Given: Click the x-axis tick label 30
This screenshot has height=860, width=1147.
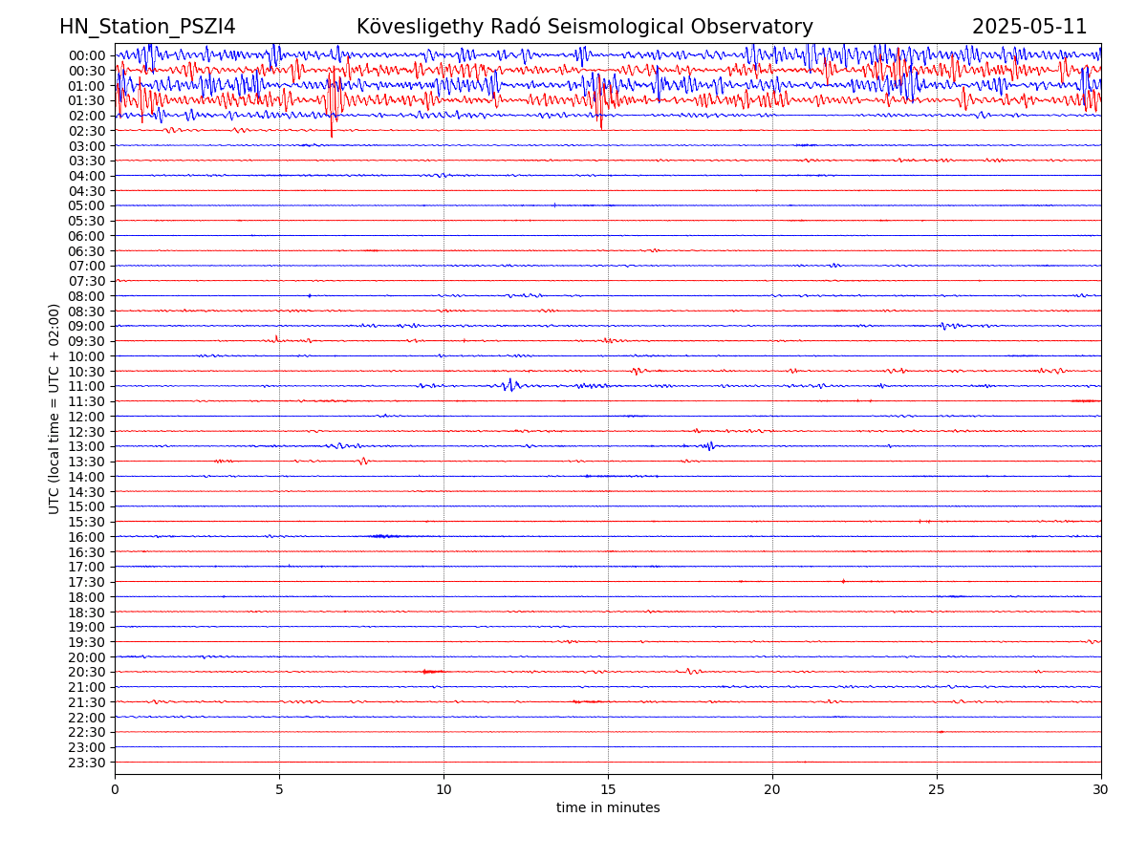Looking at the screenshot, I should pyautogui.click(x=1101, y=790).
